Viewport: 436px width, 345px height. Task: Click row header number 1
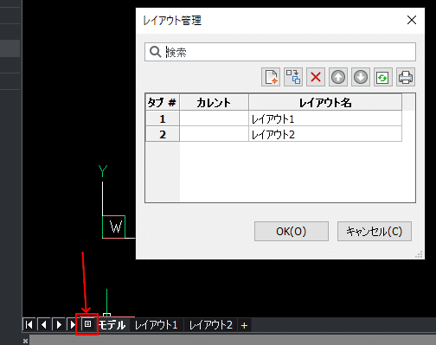coord(163,118)
